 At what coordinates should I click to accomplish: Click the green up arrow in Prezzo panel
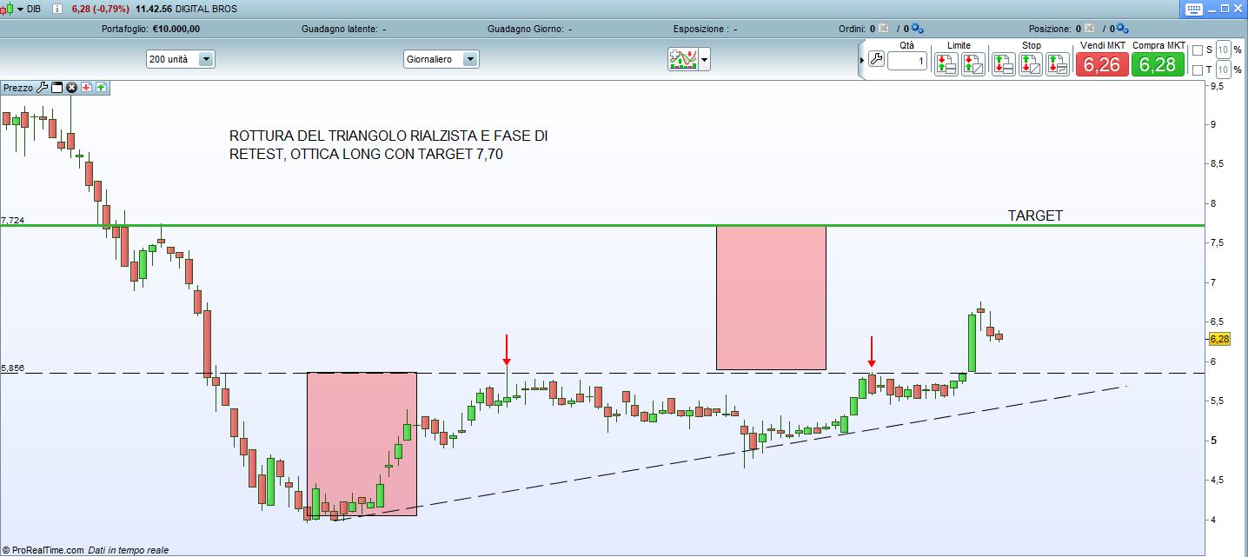[101, 88]
